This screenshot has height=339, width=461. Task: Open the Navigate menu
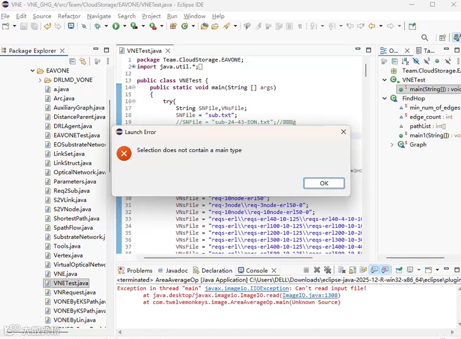tap(99, 16)
